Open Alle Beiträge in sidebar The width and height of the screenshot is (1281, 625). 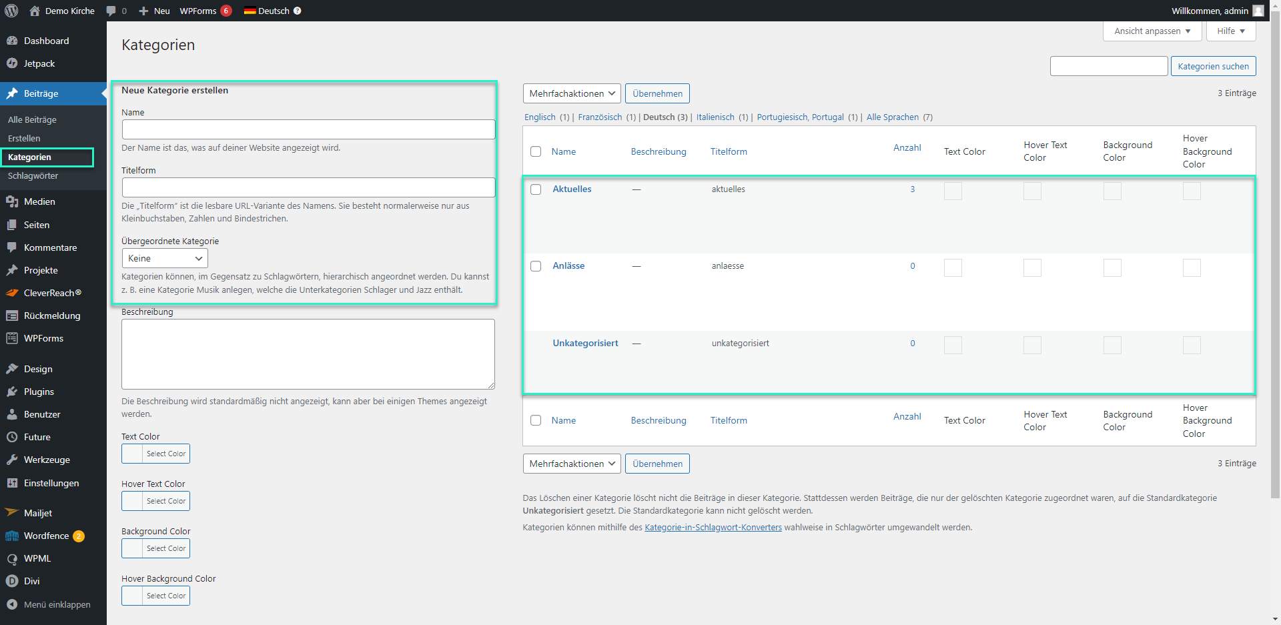tap(32, 120)
